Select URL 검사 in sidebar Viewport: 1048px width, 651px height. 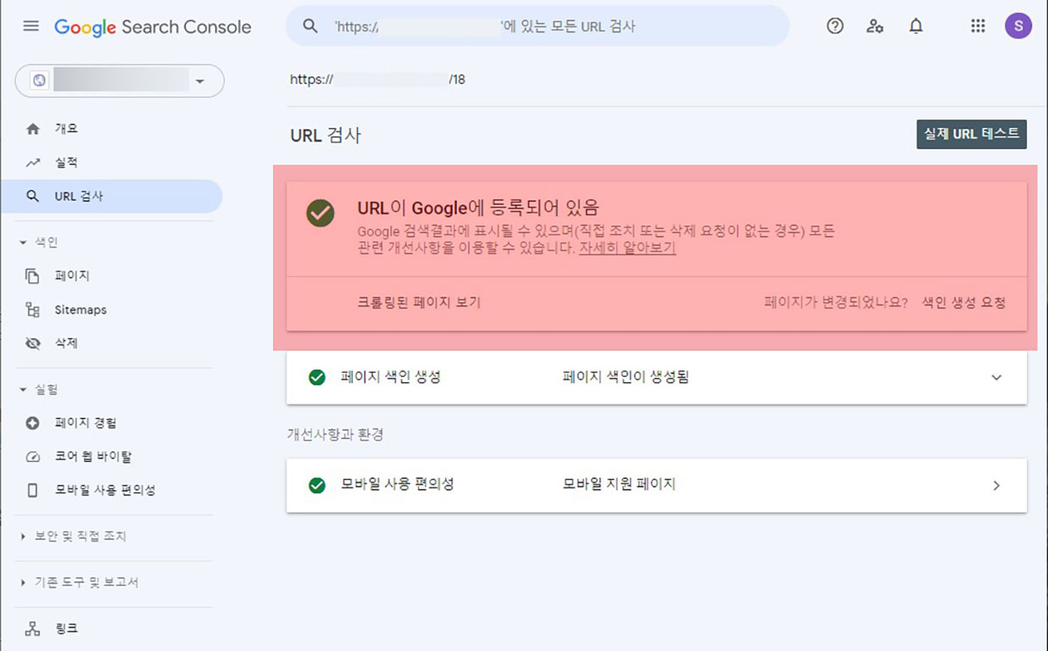(111, 196)
